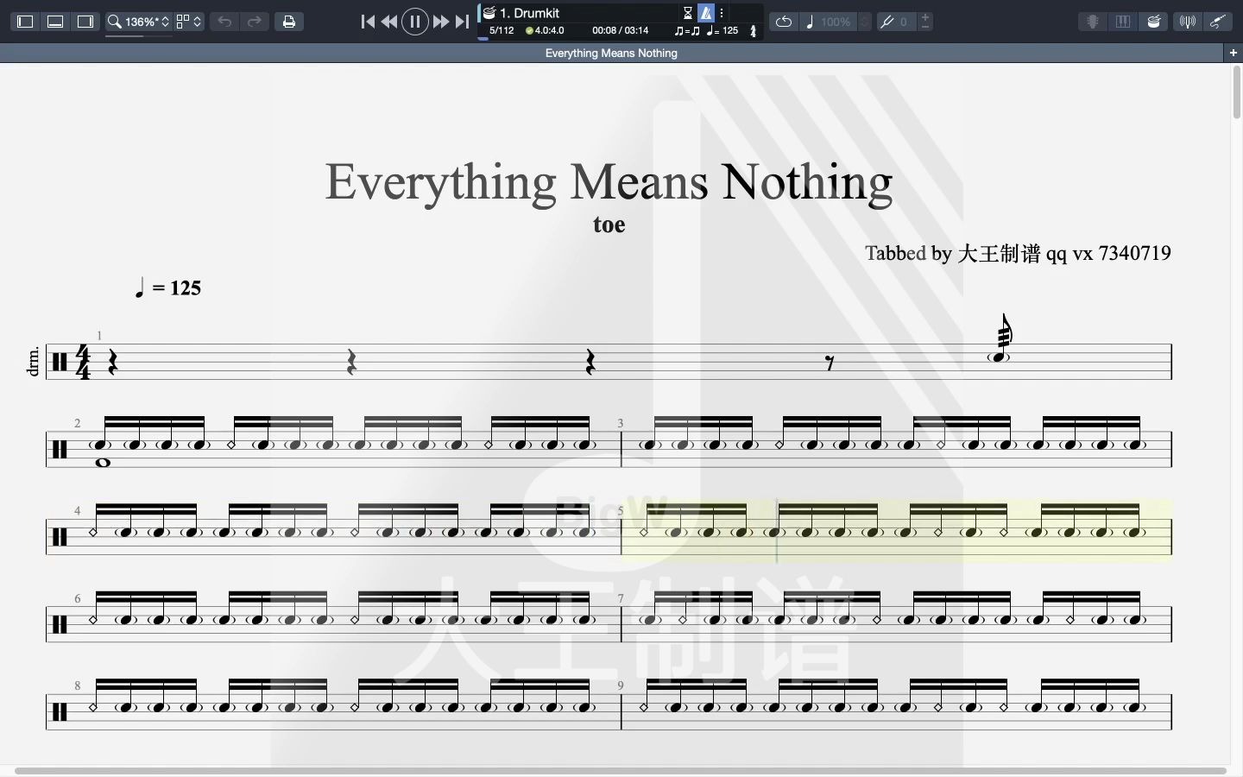The height and width of the screenshot is (777, 1243).
Task: Click the Tabbed by credit text
Action: coord(1019,253)
